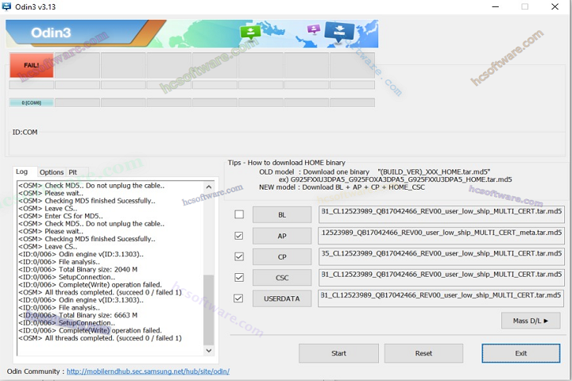Uncheck the USERDATA checkbox
The height and width of the screenshot is (381, 572).
pos(238,298)
